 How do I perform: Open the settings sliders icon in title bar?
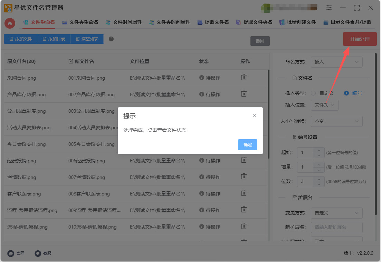click(x=329, y=8)
